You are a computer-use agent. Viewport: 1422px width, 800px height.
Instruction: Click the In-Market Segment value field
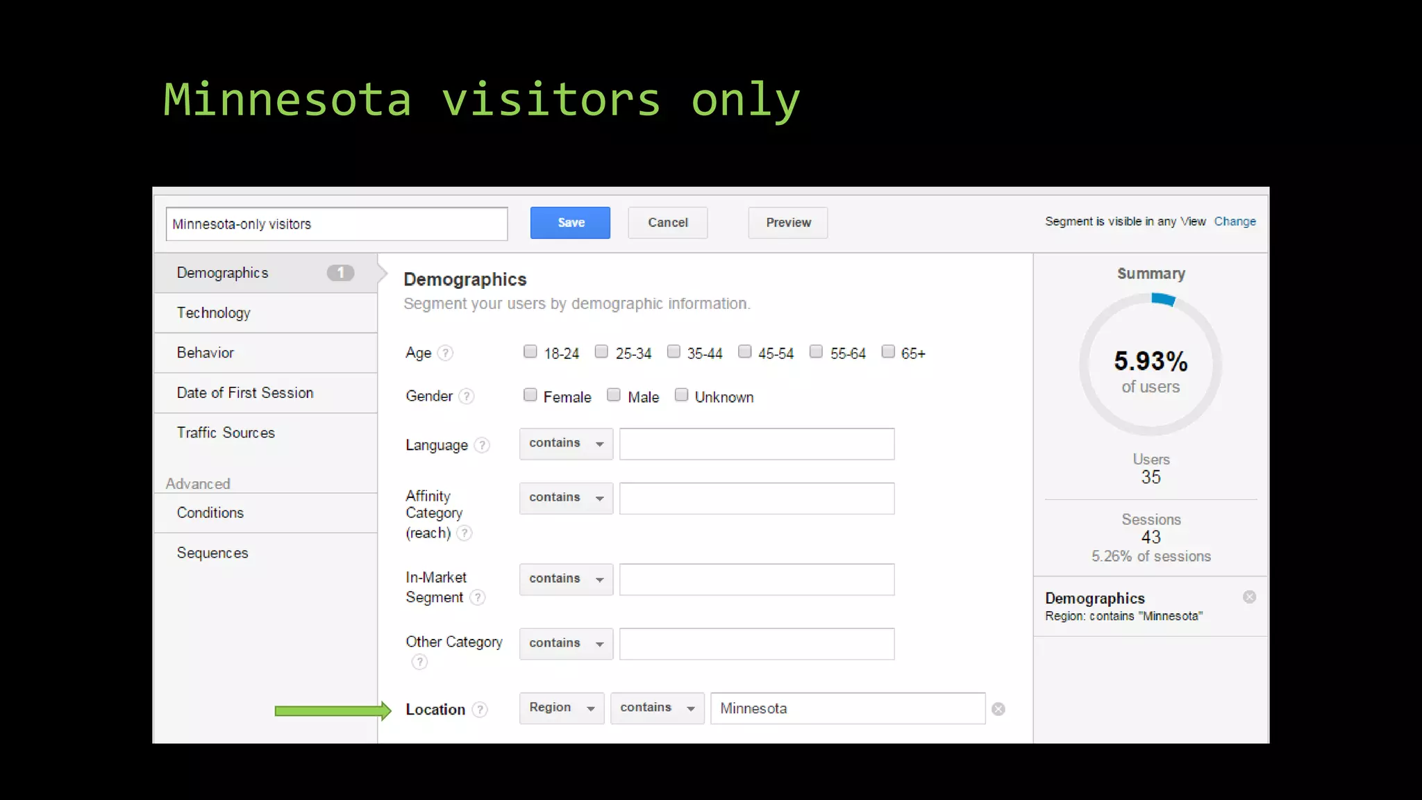[x=757, y=579]
